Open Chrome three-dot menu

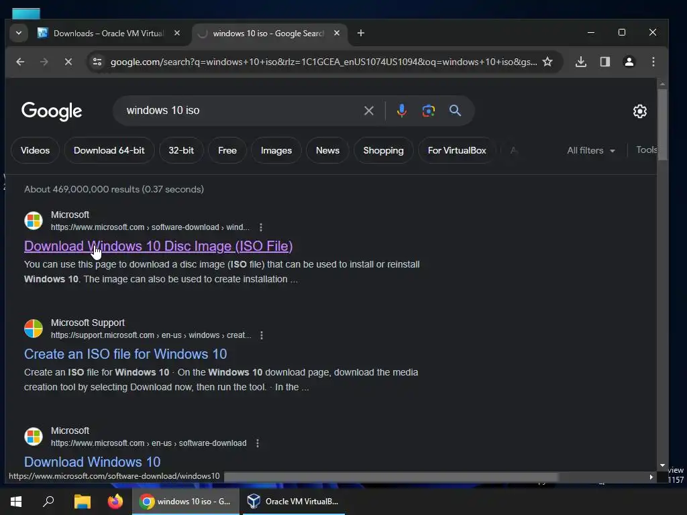coord(653,62)
